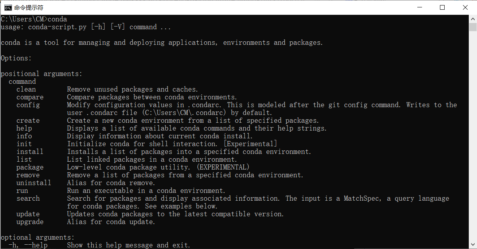Close the Command Prompt window
The width and height of the screenshot is (477, 249).
465,7
